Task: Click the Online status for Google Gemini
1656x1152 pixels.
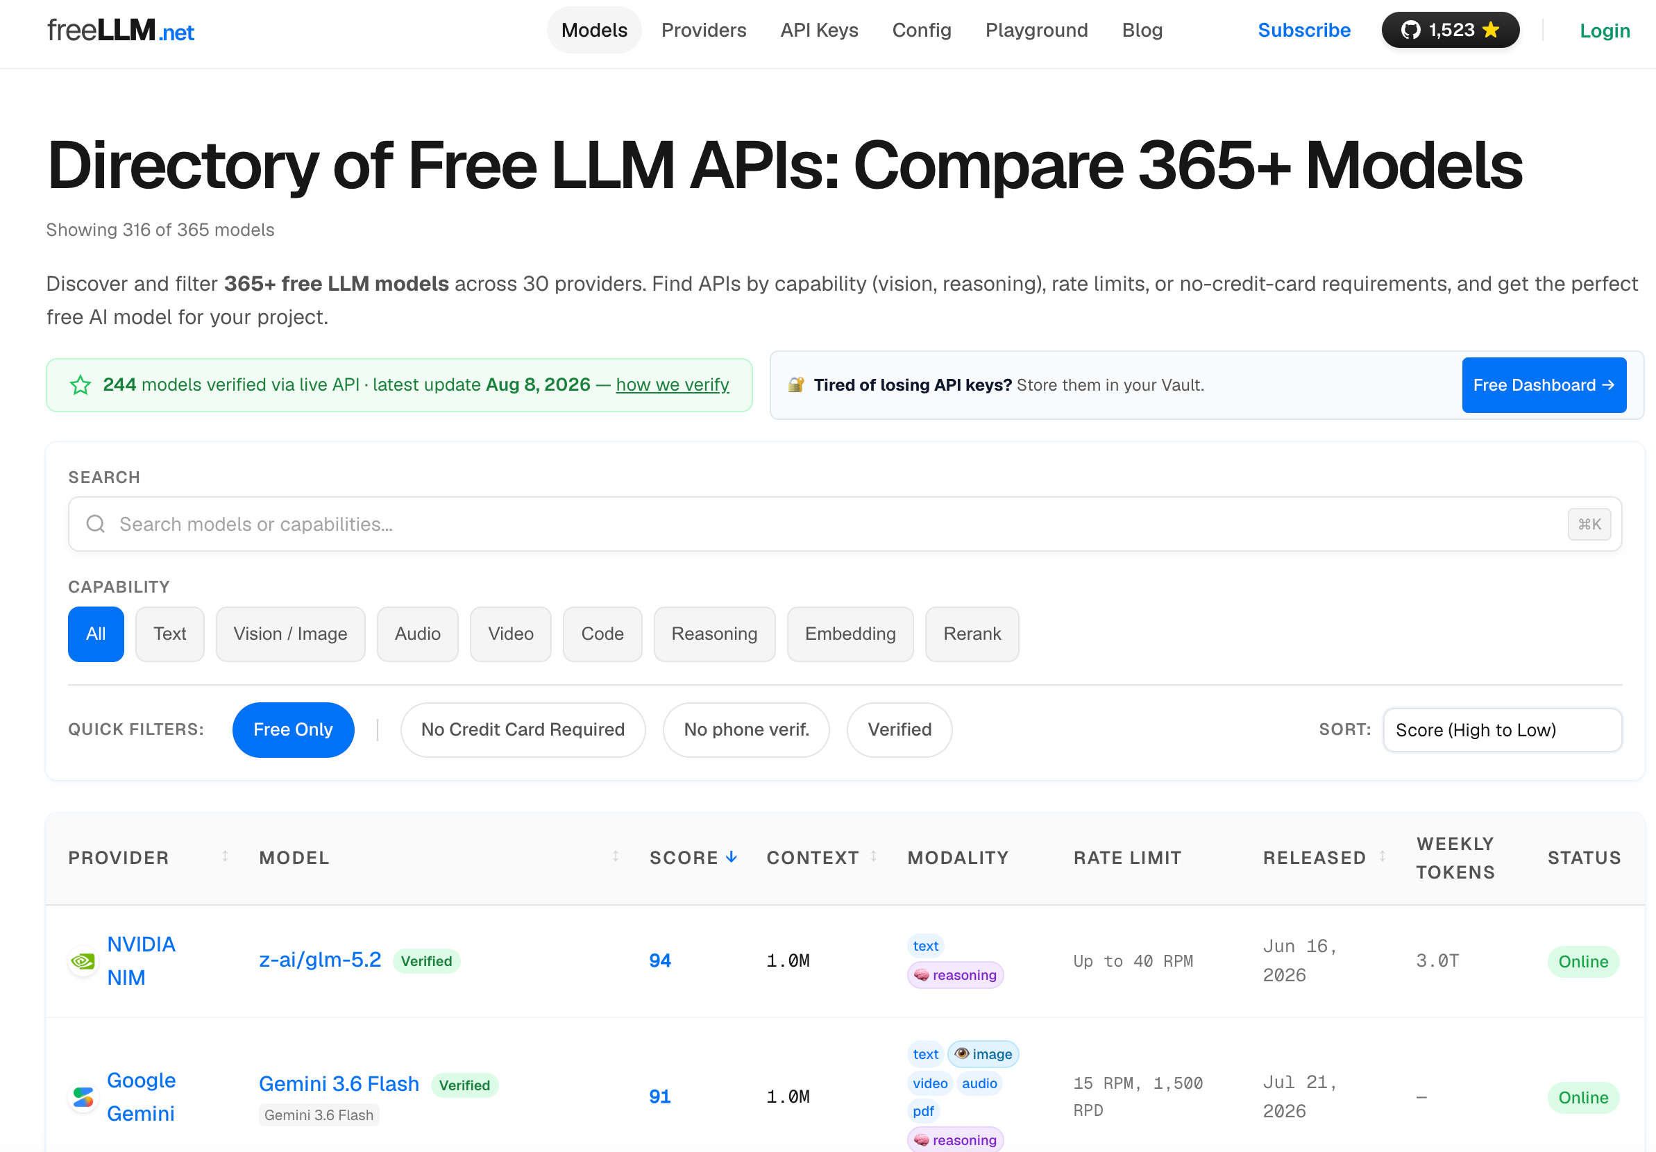Action: [x=1582, y=1098]
